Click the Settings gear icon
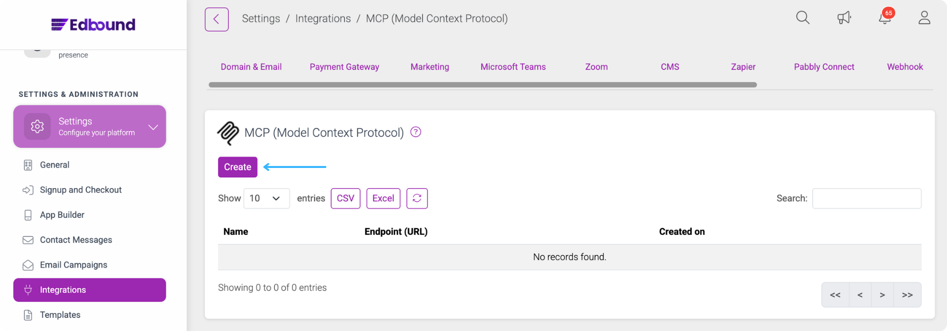947x332 pixels. pyautogui.click(x=37, y=127)
